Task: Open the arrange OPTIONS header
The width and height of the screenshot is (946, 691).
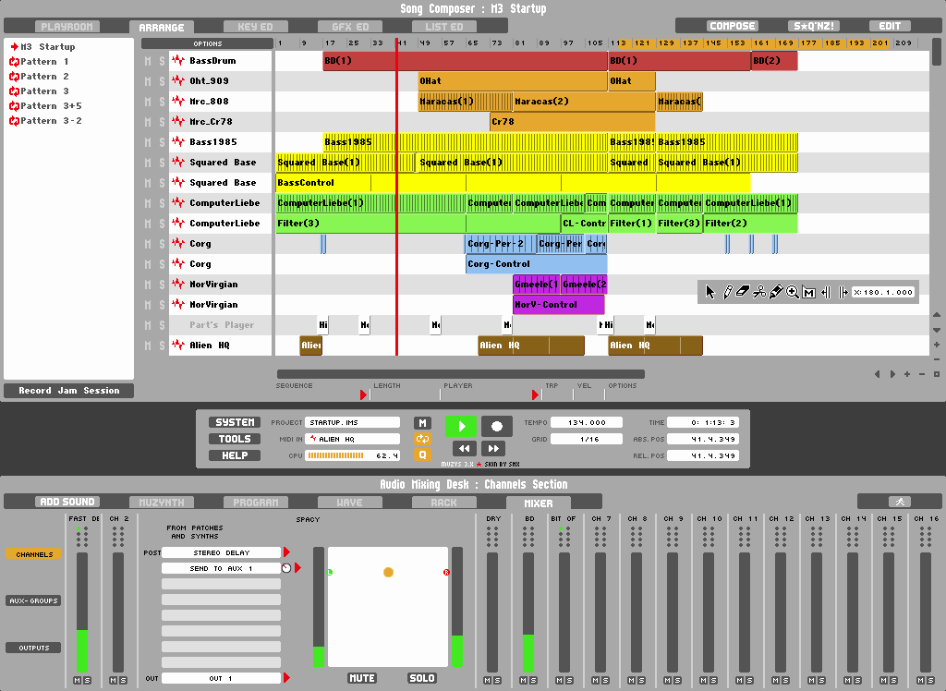Action: point(207,43)
